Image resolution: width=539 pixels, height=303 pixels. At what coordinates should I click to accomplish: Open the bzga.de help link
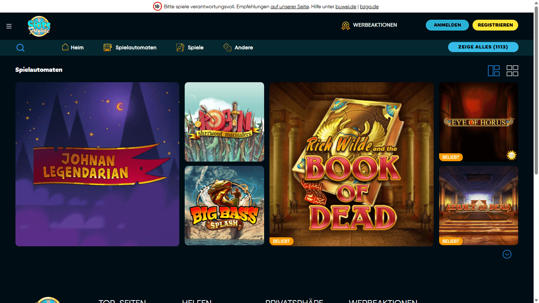pyautogui.click(x=369, y=6)
